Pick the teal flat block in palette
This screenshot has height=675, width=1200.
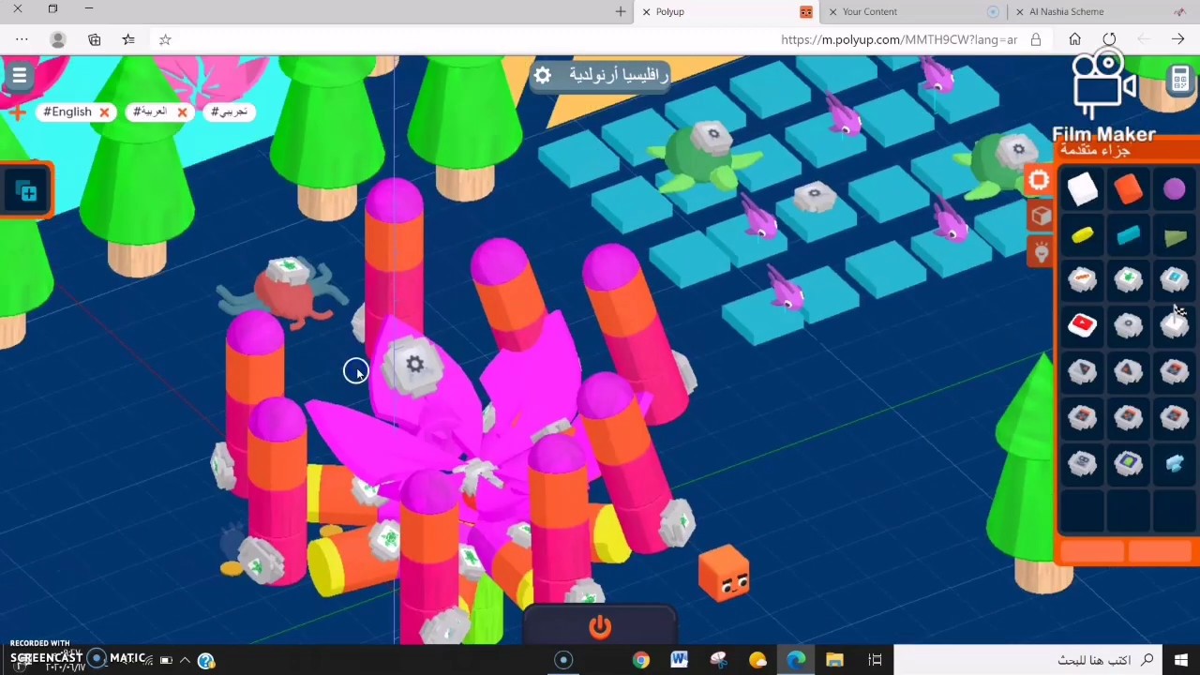pyautogui.click(x=1129, y=236)
